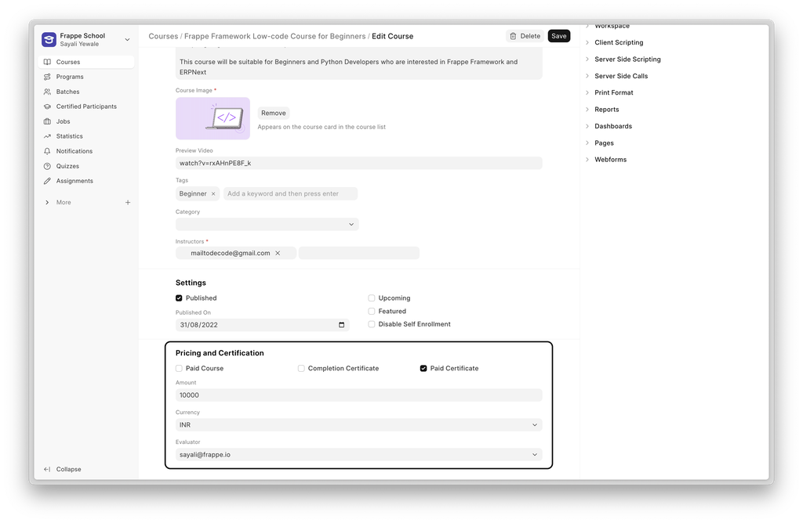Go to Assignments in the sidebar
Screen dimensions: 803x523
pyautogui.click(x=74, y=181)
